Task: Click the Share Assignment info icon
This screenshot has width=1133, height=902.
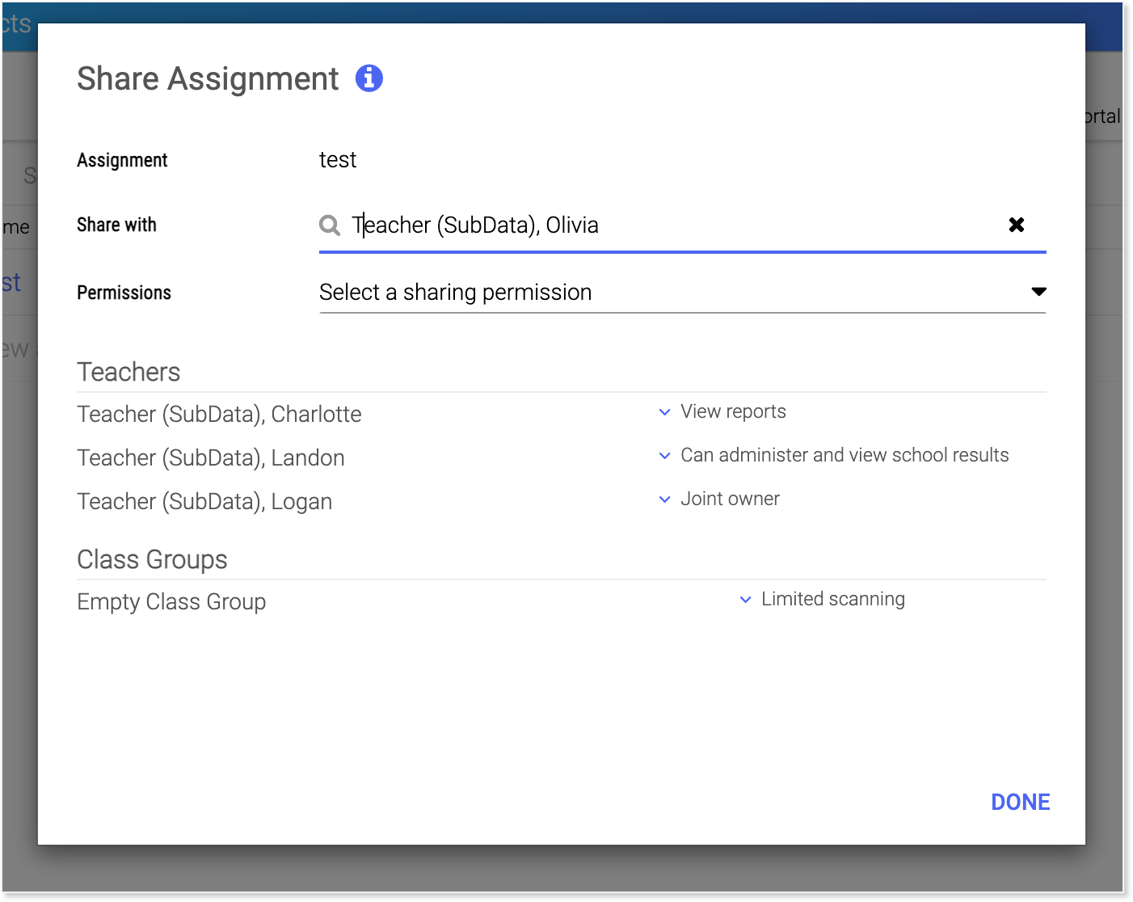Action: [x=369, y=78]
